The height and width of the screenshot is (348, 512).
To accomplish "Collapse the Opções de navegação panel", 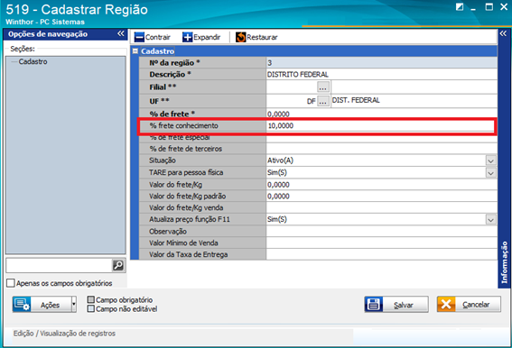I will (x=121, y=33).
